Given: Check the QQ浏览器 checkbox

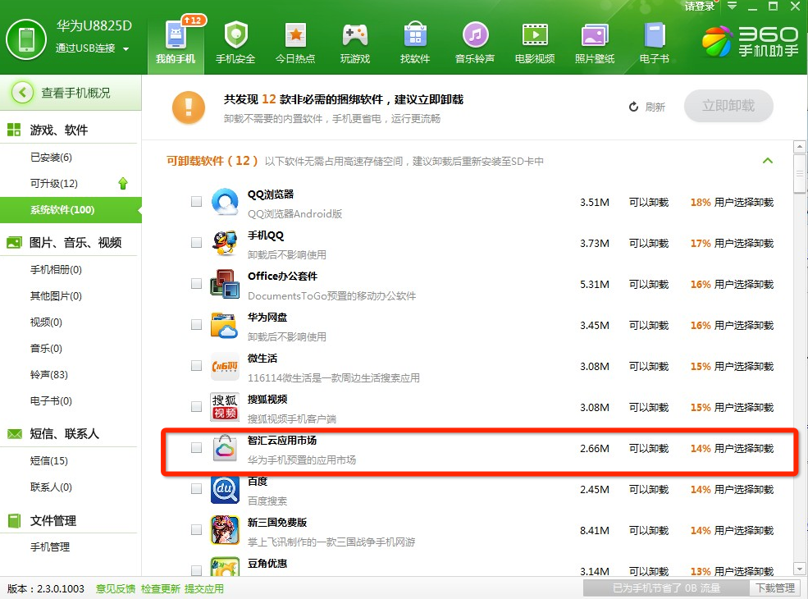Looking at the screenshot, I should (x=196, y=201).
